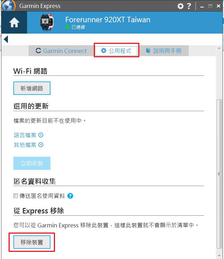224x259 pixels.
Task: Click the vertical scrollbar thumb
Action: point(219,174)
